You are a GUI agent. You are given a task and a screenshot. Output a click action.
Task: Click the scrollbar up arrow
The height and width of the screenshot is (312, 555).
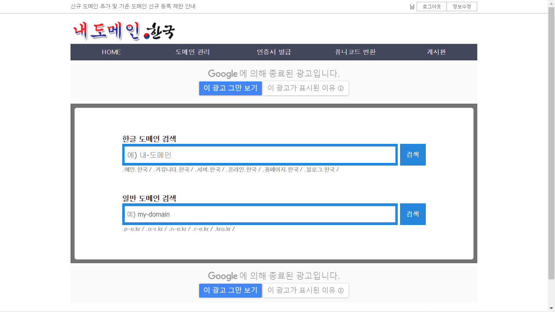coord(552,3)
